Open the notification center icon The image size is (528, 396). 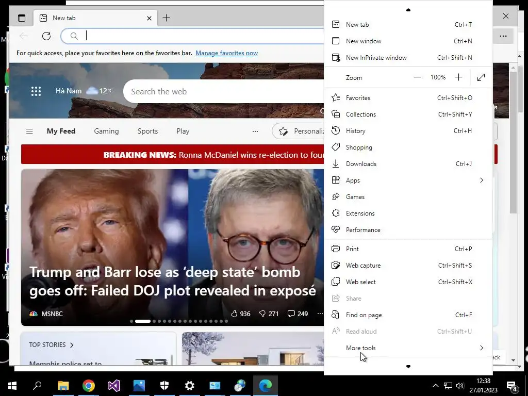511,386
